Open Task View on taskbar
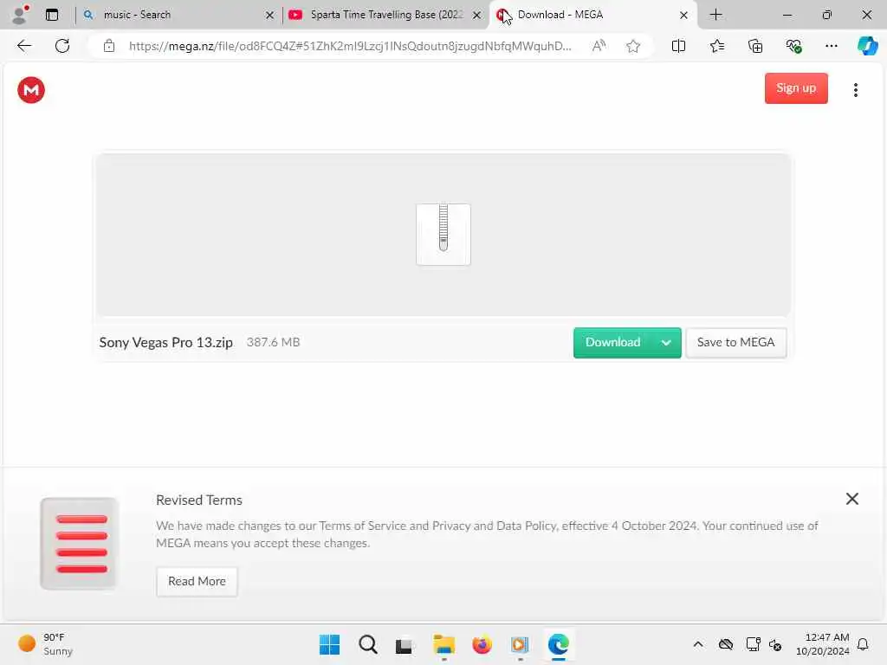The height and width of the screenshot is (665, 887). tap(404, 644)
